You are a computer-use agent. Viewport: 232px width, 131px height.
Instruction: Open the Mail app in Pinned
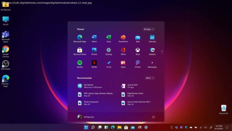(138, 38)
